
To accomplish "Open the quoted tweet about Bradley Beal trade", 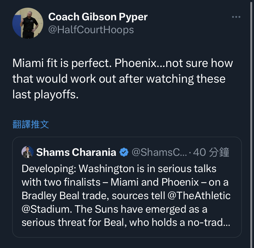I will click(127, 187).
